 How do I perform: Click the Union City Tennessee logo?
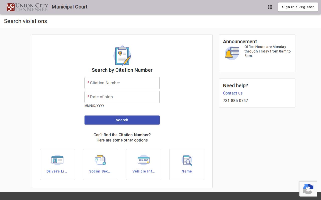point(27,7)
